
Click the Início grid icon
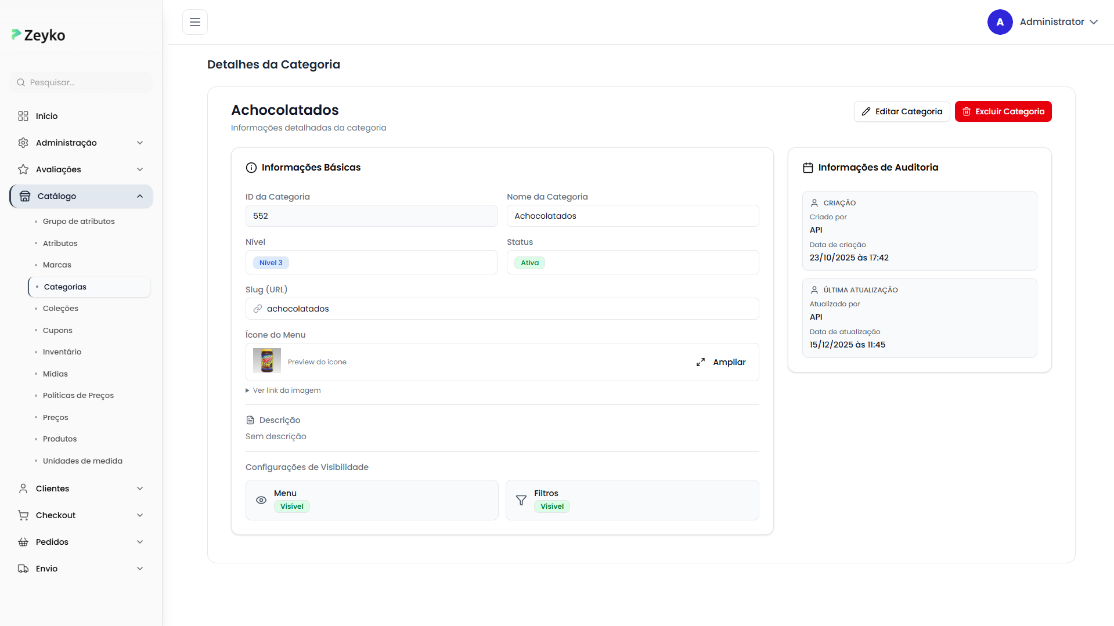tap(23, 116)
